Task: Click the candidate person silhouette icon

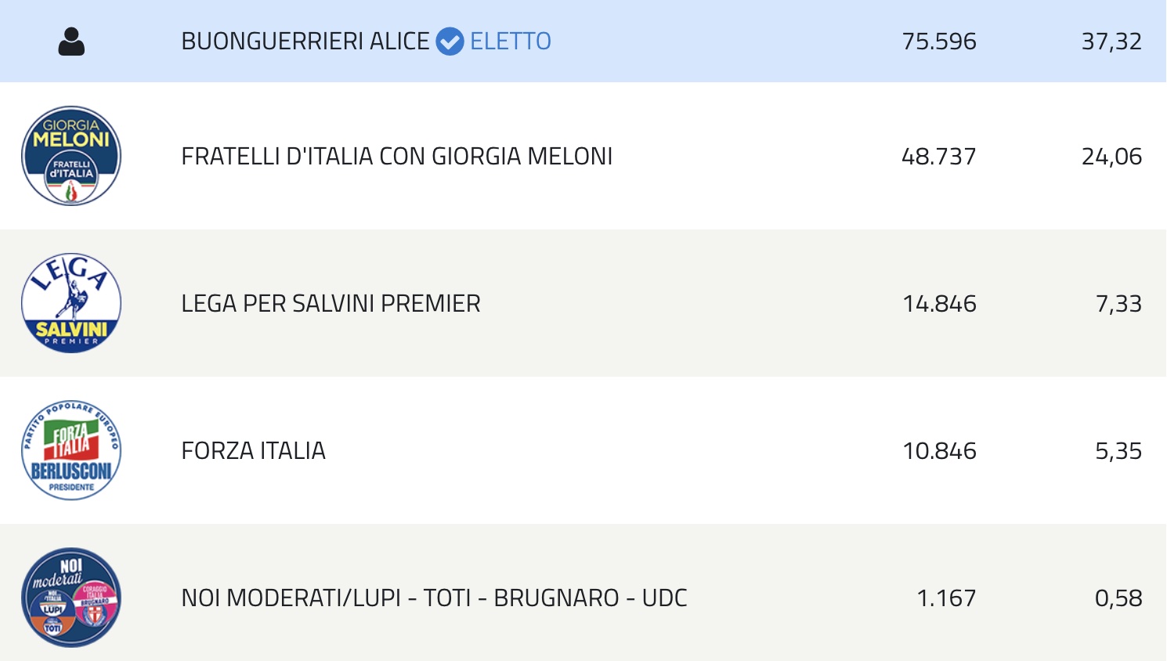Action: tap(71, 42)
